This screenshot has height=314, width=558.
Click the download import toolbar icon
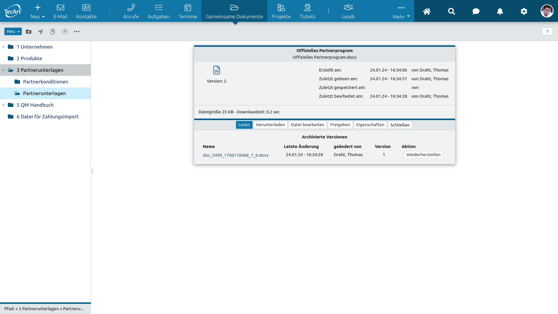coord(65,31)
